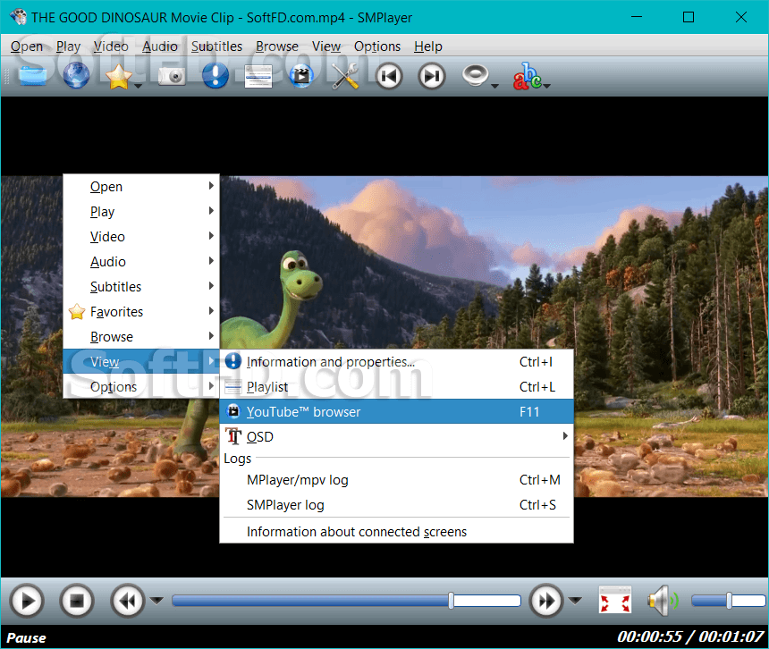This screenshot has height=649, width=769.
Task: Open the Play menu in menu bar
Action: [68, 46]
